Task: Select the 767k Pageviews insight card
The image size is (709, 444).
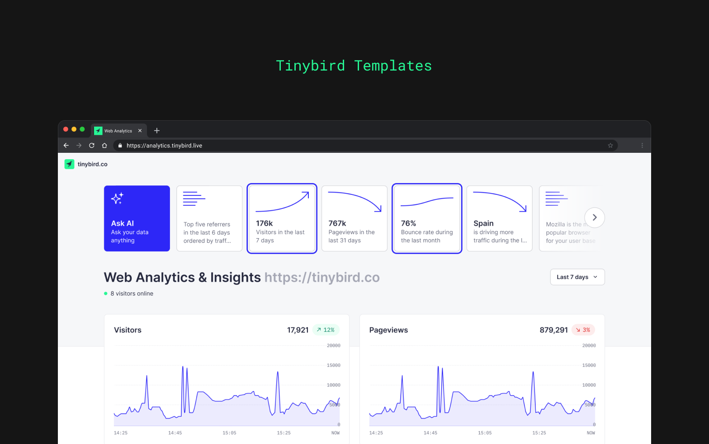Action: click(x=354, y=218)
